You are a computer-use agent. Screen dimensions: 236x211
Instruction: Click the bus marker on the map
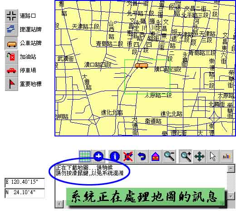[142, 66]
